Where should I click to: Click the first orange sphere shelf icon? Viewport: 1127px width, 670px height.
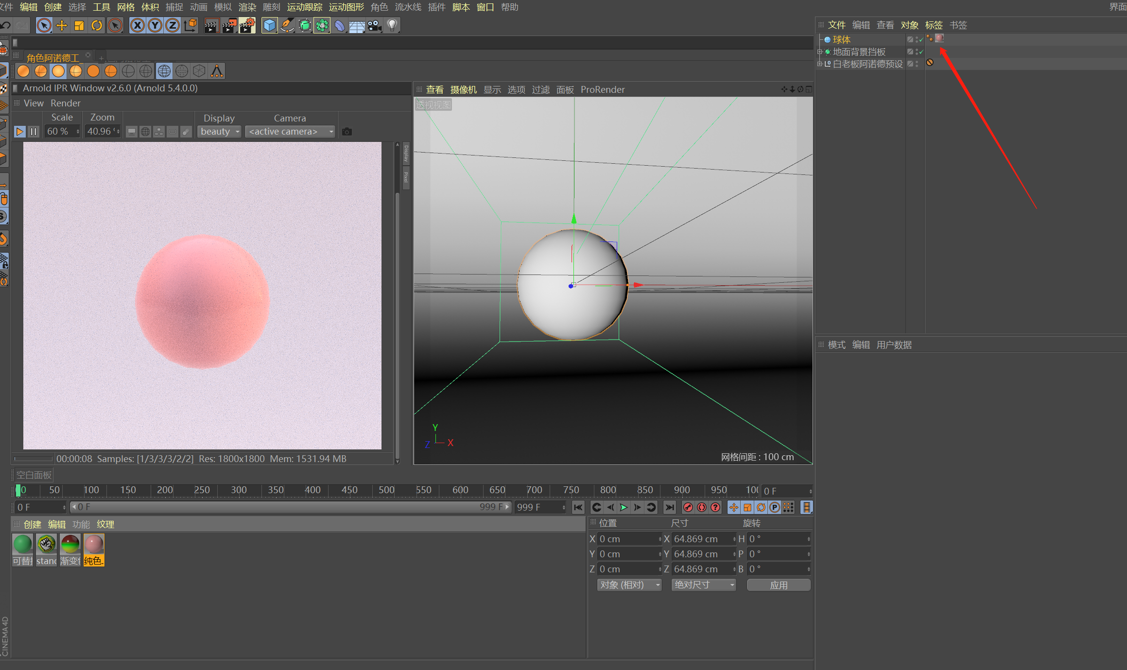pos(23,71)
